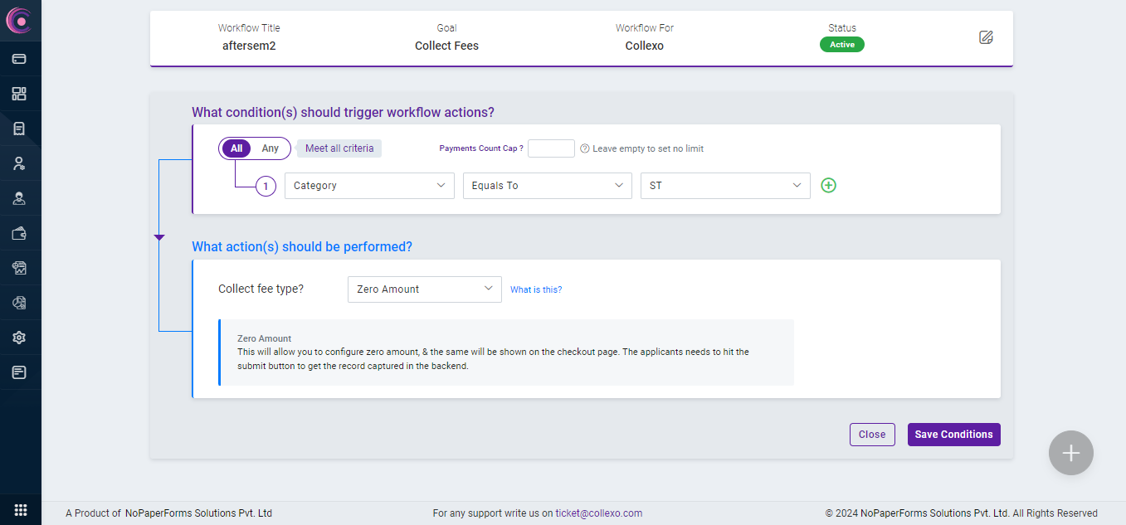Add a condition with the green plus icon

pos(828,186)
